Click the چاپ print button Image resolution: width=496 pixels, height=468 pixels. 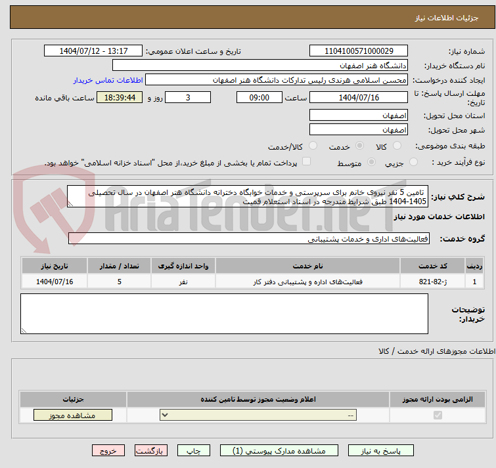tap(194, 451)
